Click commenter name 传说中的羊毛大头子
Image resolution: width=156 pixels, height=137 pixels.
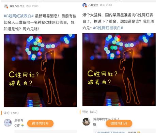click(106, 119)
